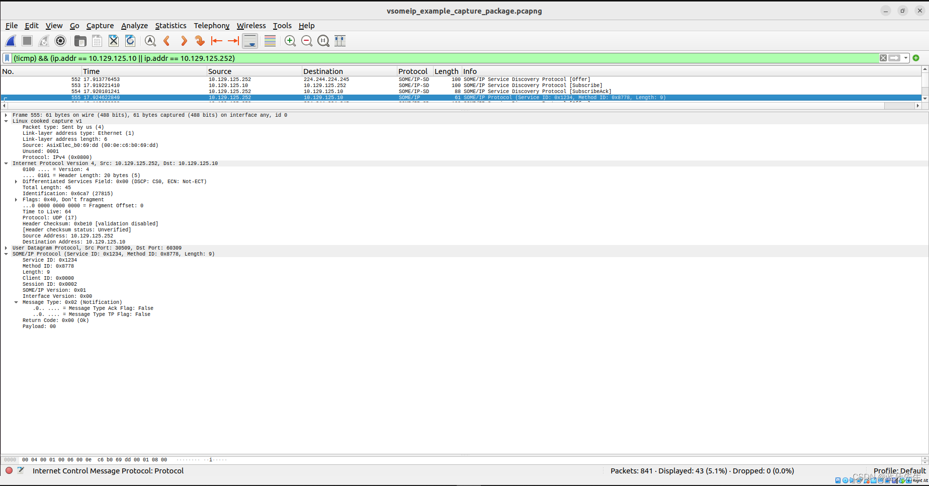Enable the filter bookmark on the filter bar
This screenshot has height=486, width=929.
coord(6,58)
